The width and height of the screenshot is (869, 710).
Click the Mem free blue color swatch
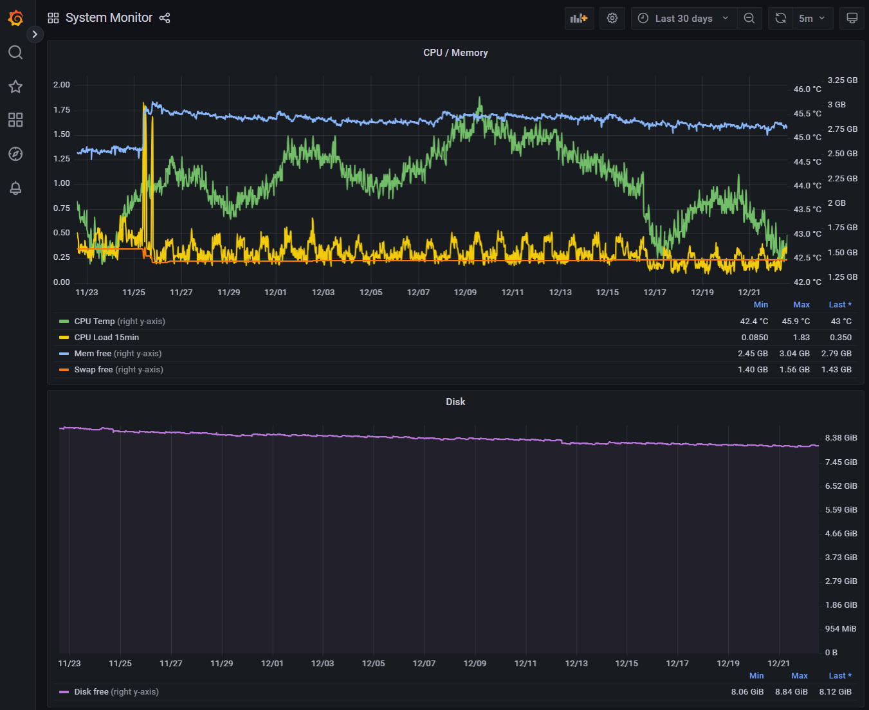point(64,354)
